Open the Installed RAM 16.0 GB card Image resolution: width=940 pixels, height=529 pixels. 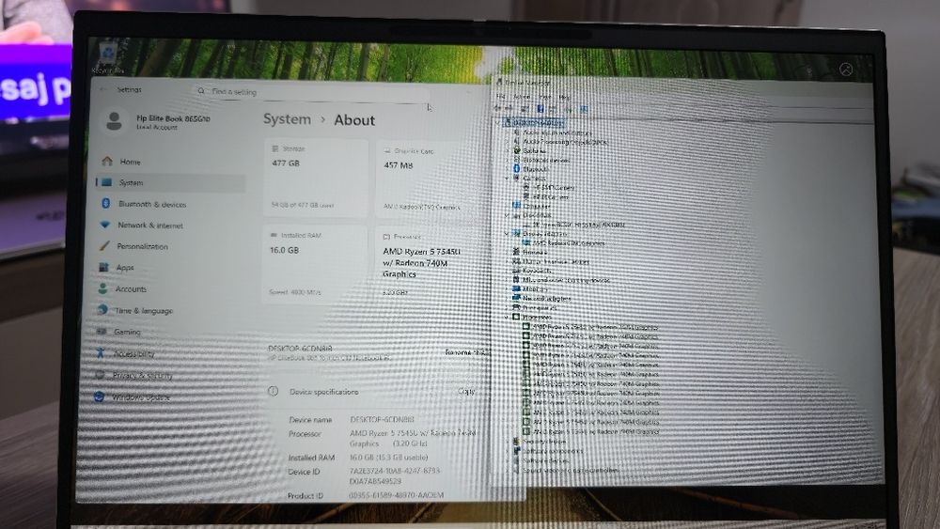[315, 264]
